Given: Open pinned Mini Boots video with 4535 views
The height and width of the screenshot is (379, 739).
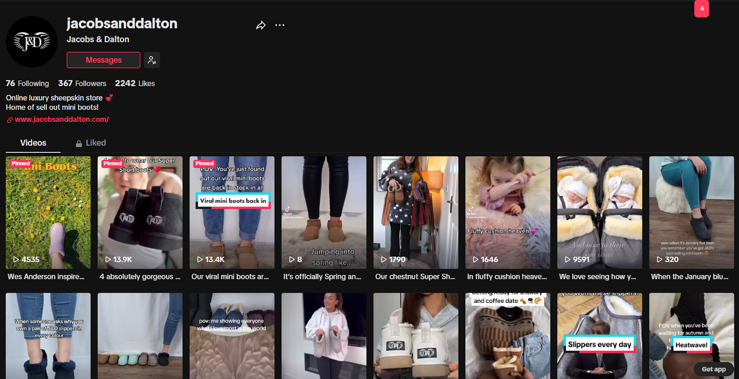Looking at the screenshot, I should [x=48, y=212].
